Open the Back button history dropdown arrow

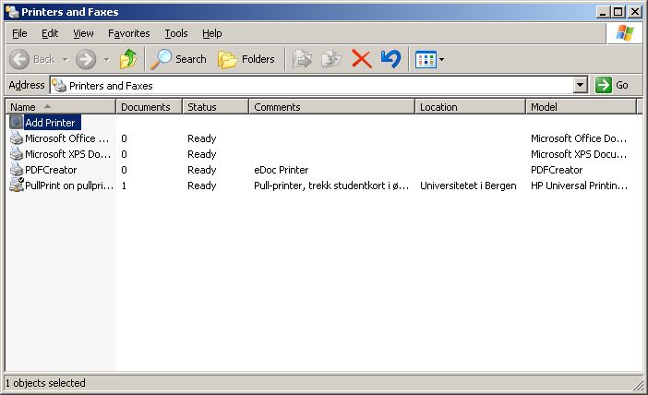pyautogui.click(x=63, y=59)
